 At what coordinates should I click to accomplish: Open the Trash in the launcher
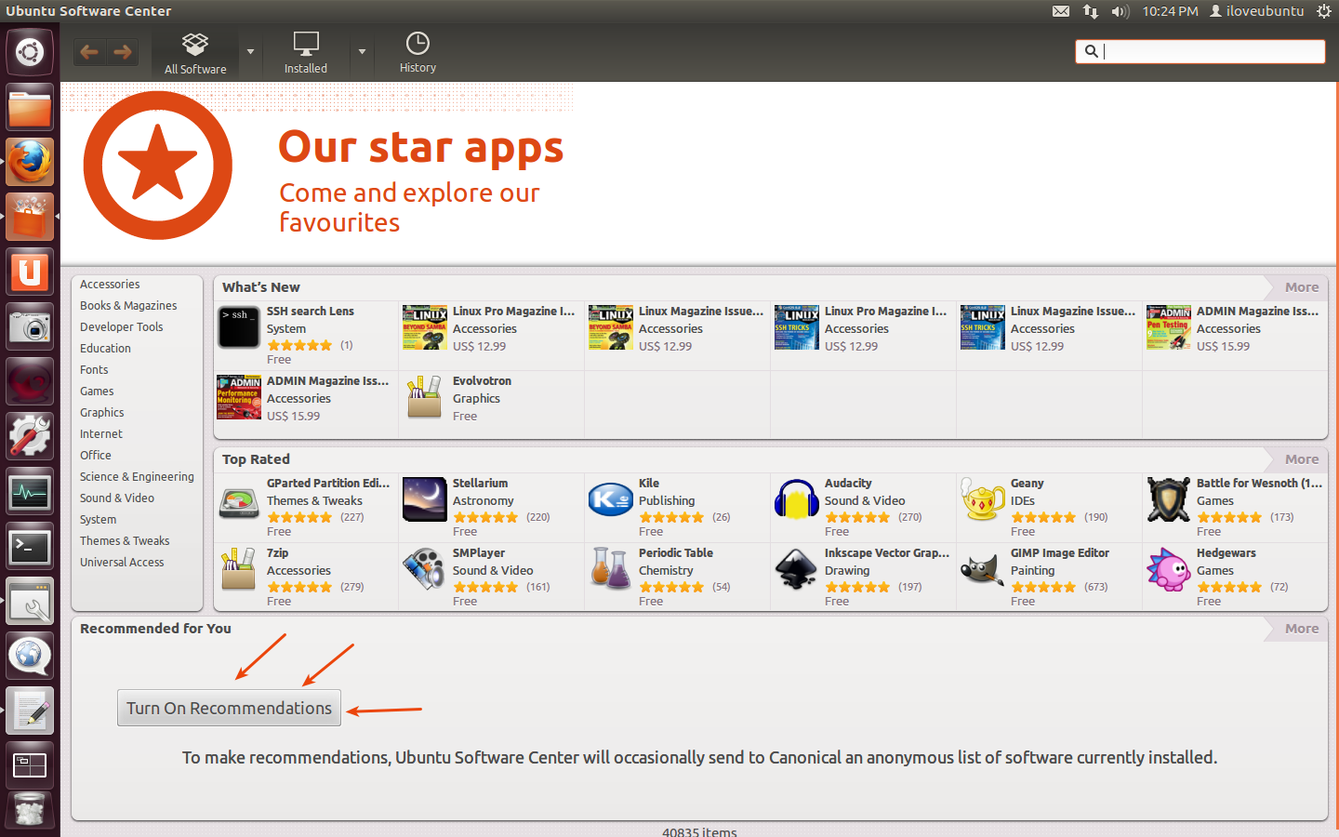tap(30, 811)
